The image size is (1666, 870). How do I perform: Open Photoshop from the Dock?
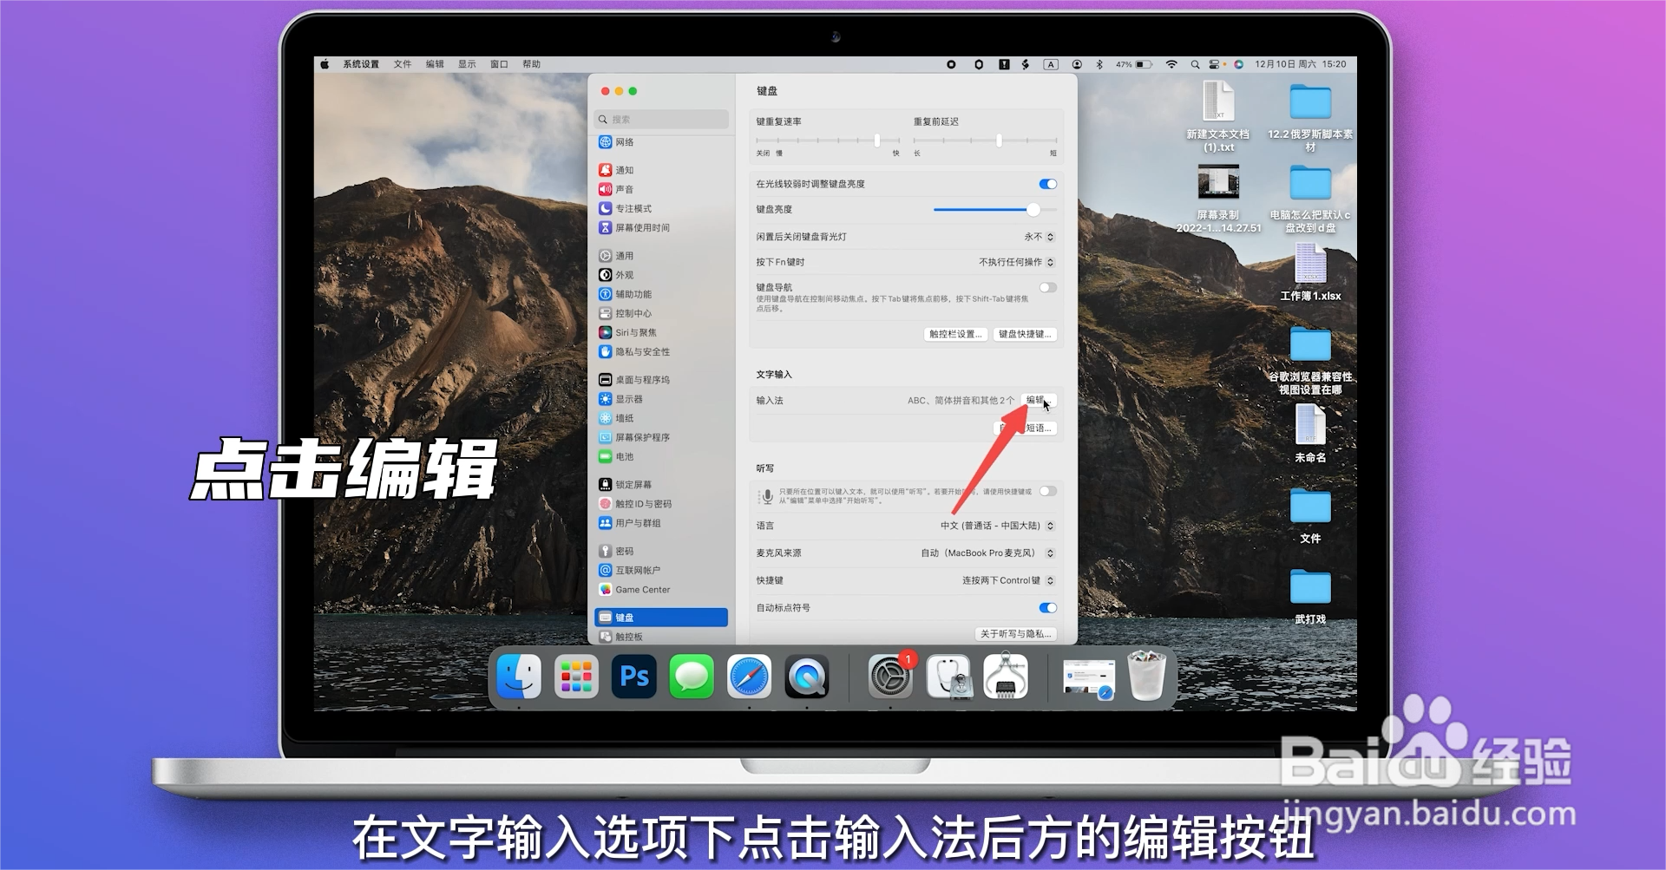click(x=634, y=677)
